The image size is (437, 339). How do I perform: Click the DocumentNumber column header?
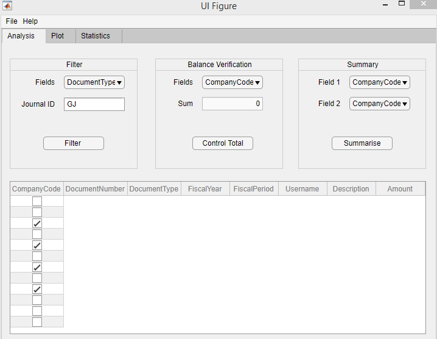(x=96, y=189)
